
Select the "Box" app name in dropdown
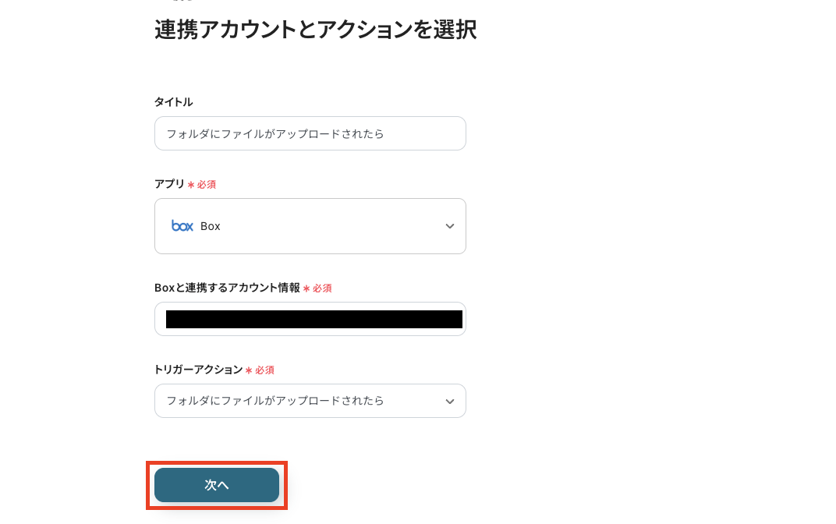[211, 226]
